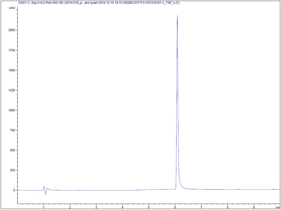281x210 pixels.
Task: Click the 1 minute x-axis label
Action: tap(44, 207)
